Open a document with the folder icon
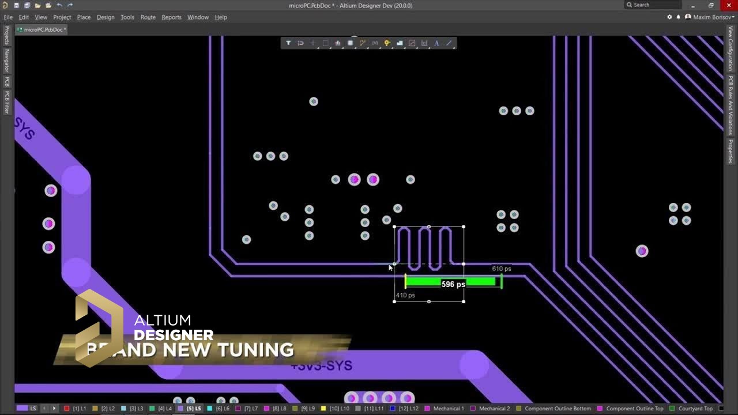 pyautogui.click(x=37, y=5)
